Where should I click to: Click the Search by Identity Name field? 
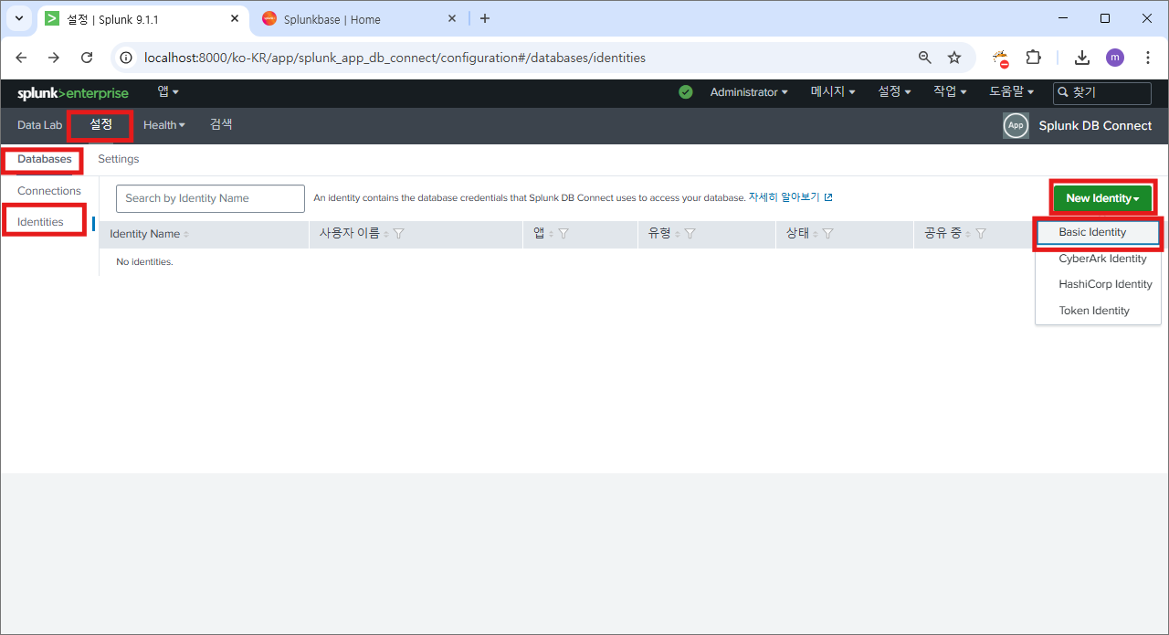click(210, 198)
